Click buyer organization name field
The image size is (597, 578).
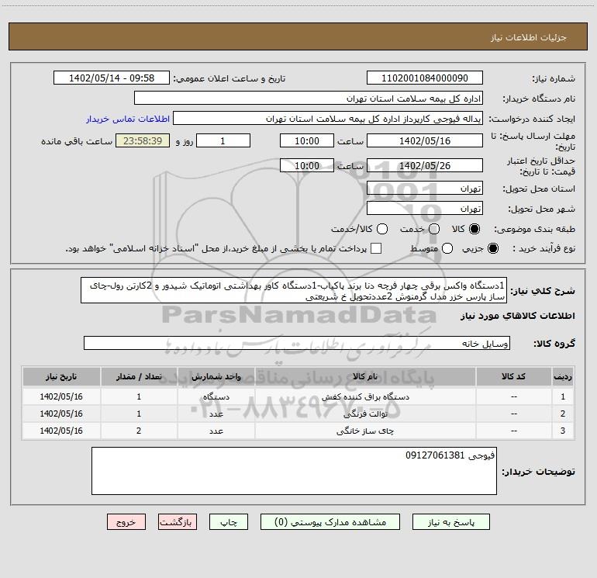tap(309, 99)
